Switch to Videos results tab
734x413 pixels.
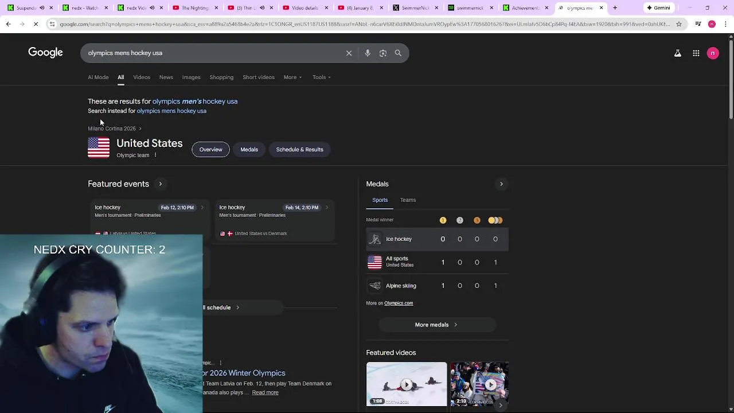(142, 77)
